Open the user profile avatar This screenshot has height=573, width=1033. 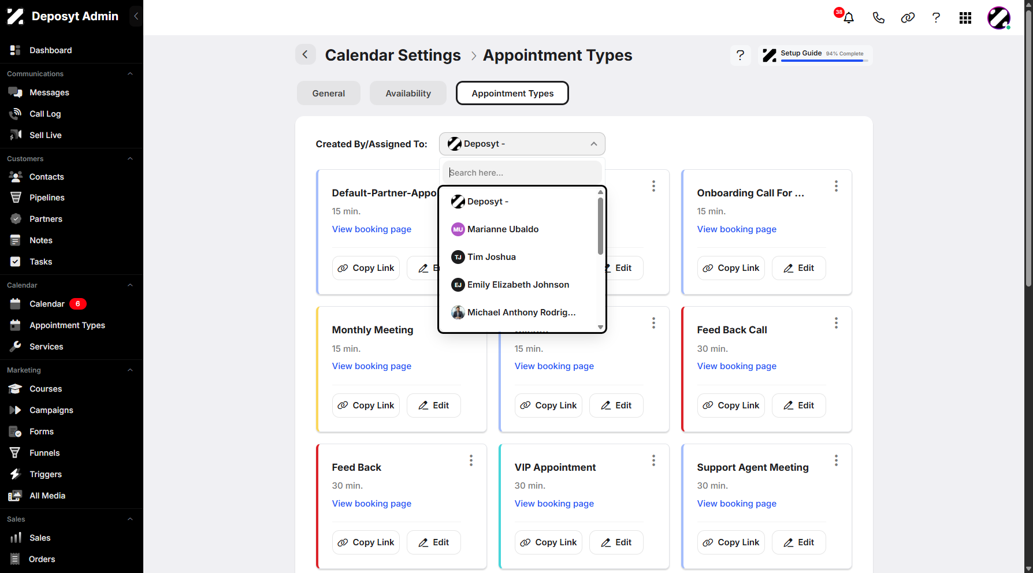click(999, 18)
